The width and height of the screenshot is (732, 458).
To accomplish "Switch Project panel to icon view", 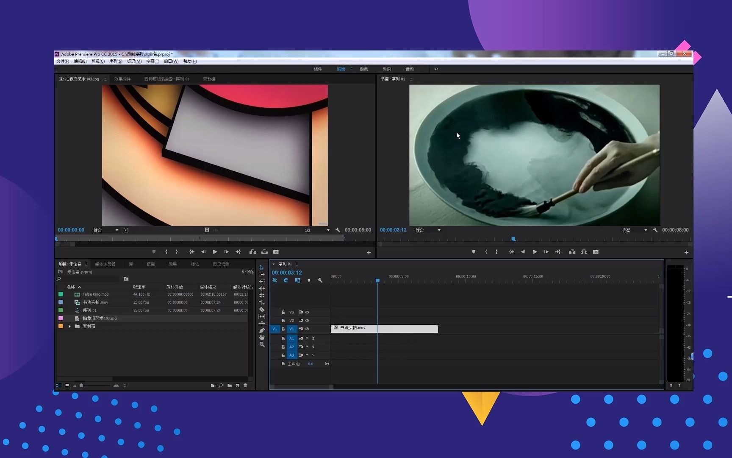I will point(67,385).
